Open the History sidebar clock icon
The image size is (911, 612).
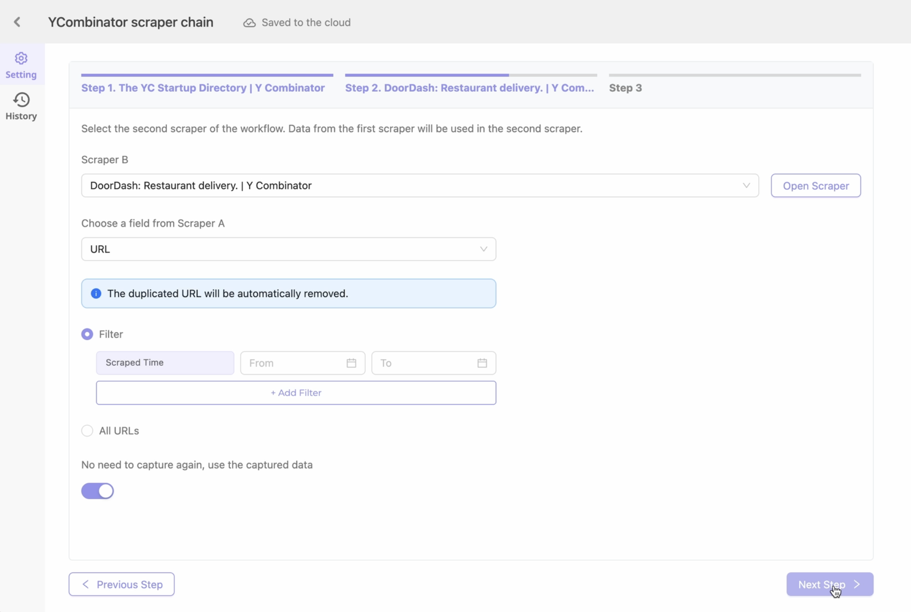tap(21, 100)
